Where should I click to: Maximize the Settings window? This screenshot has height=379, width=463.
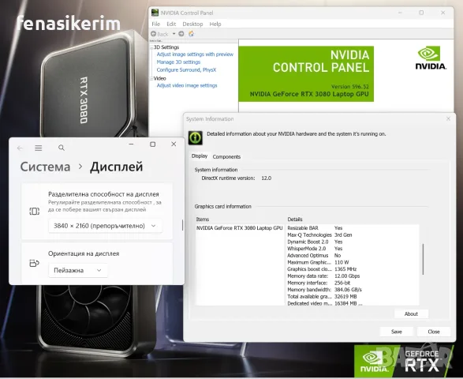click(153, 144)
